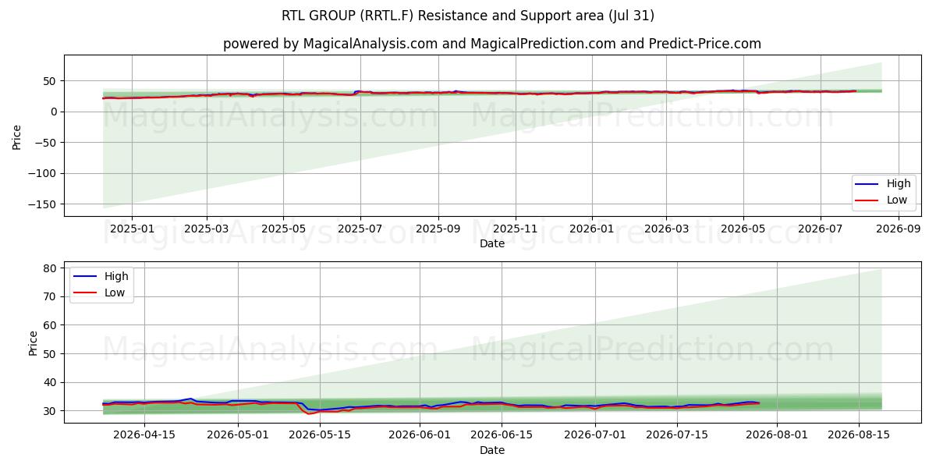Screen dimensions: 936x468
Task: Click the '2025-09' tick label on top chart
Action: (x=438, y=228)
